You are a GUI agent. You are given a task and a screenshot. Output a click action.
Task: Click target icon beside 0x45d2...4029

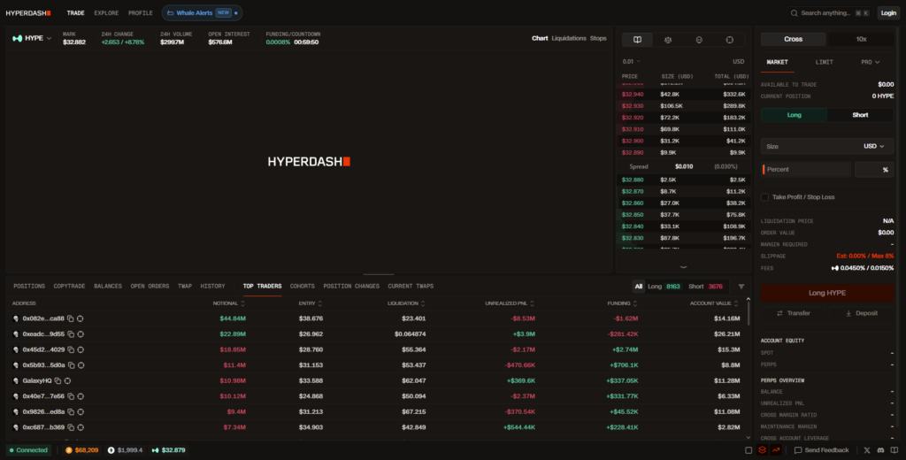(81, 349)
